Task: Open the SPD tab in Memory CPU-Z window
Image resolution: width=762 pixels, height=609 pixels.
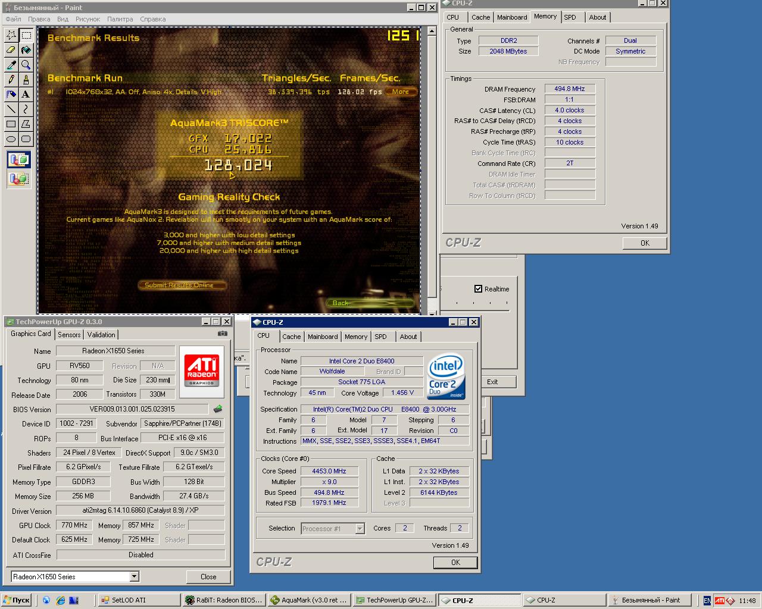Action: coord(570,17)
